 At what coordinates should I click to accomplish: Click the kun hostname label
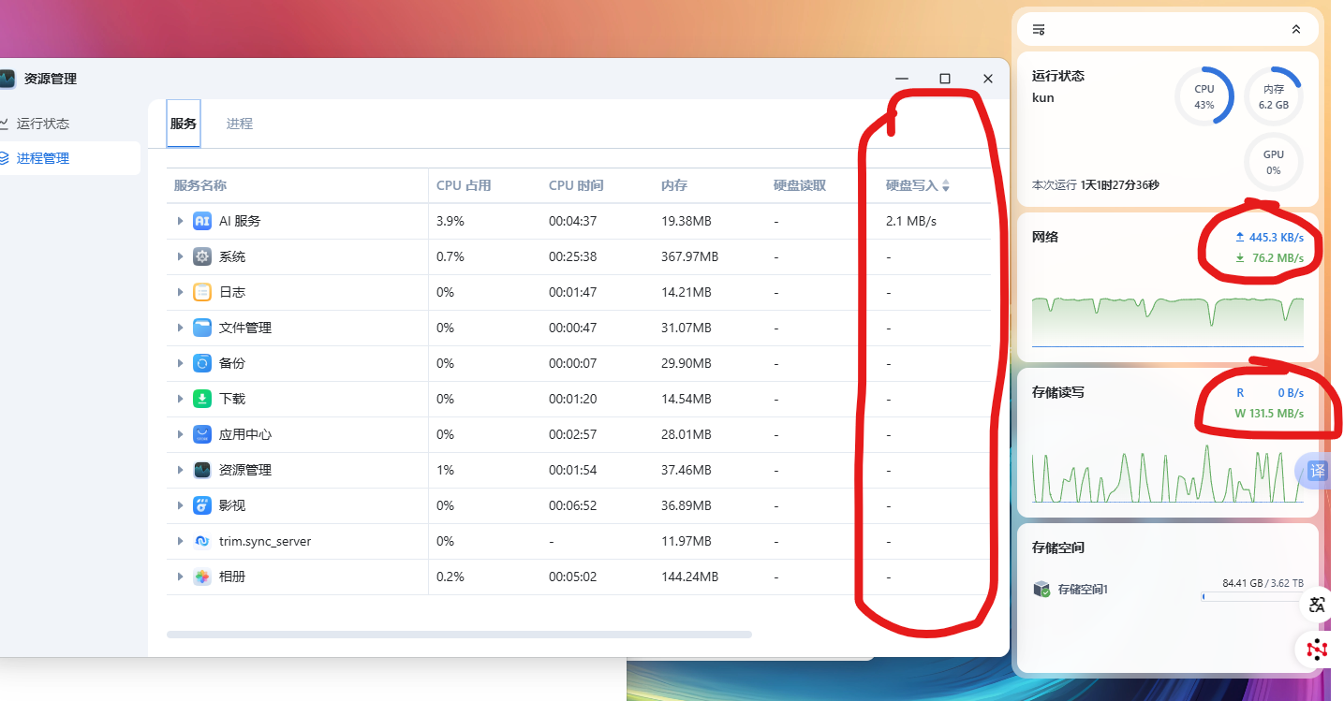point(1042,97)
